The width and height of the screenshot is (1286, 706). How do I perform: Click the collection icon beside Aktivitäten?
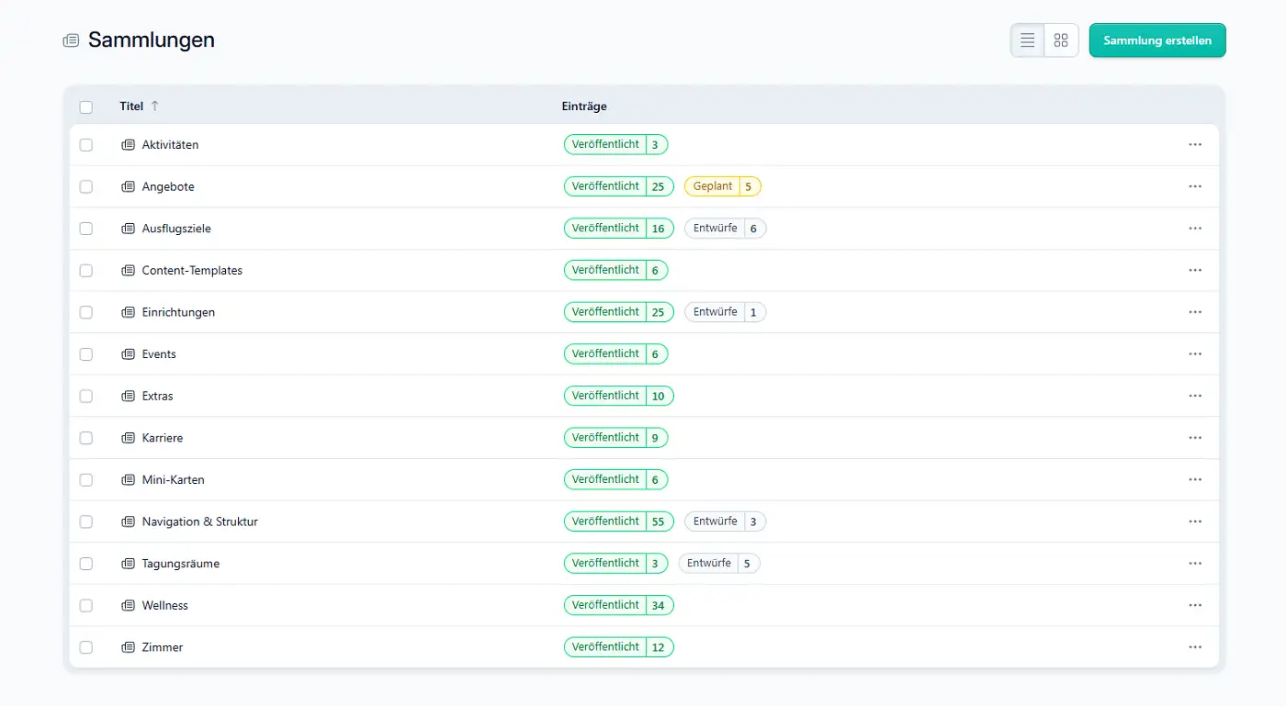pos(129,145)
